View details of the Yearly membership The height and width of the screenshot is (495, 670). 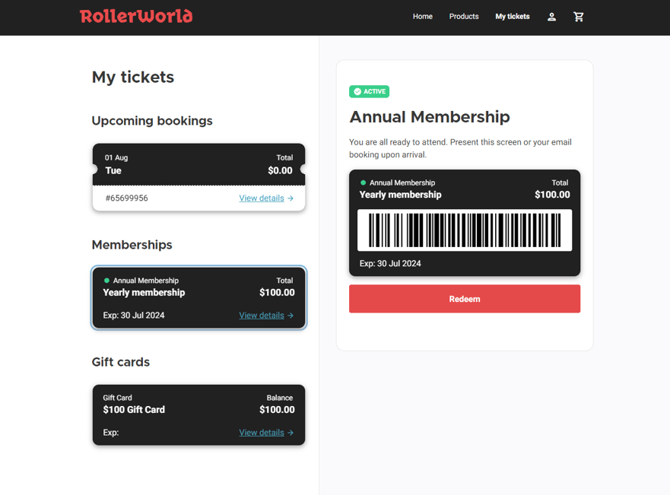click(262, 316)
